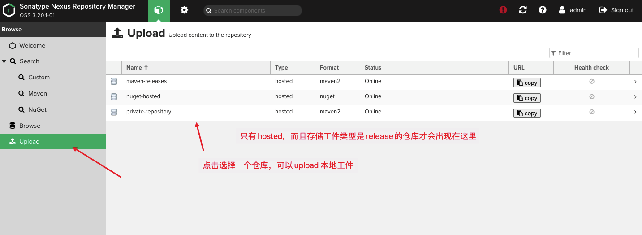Open the Help question mark icon

[x=543, y=10]
